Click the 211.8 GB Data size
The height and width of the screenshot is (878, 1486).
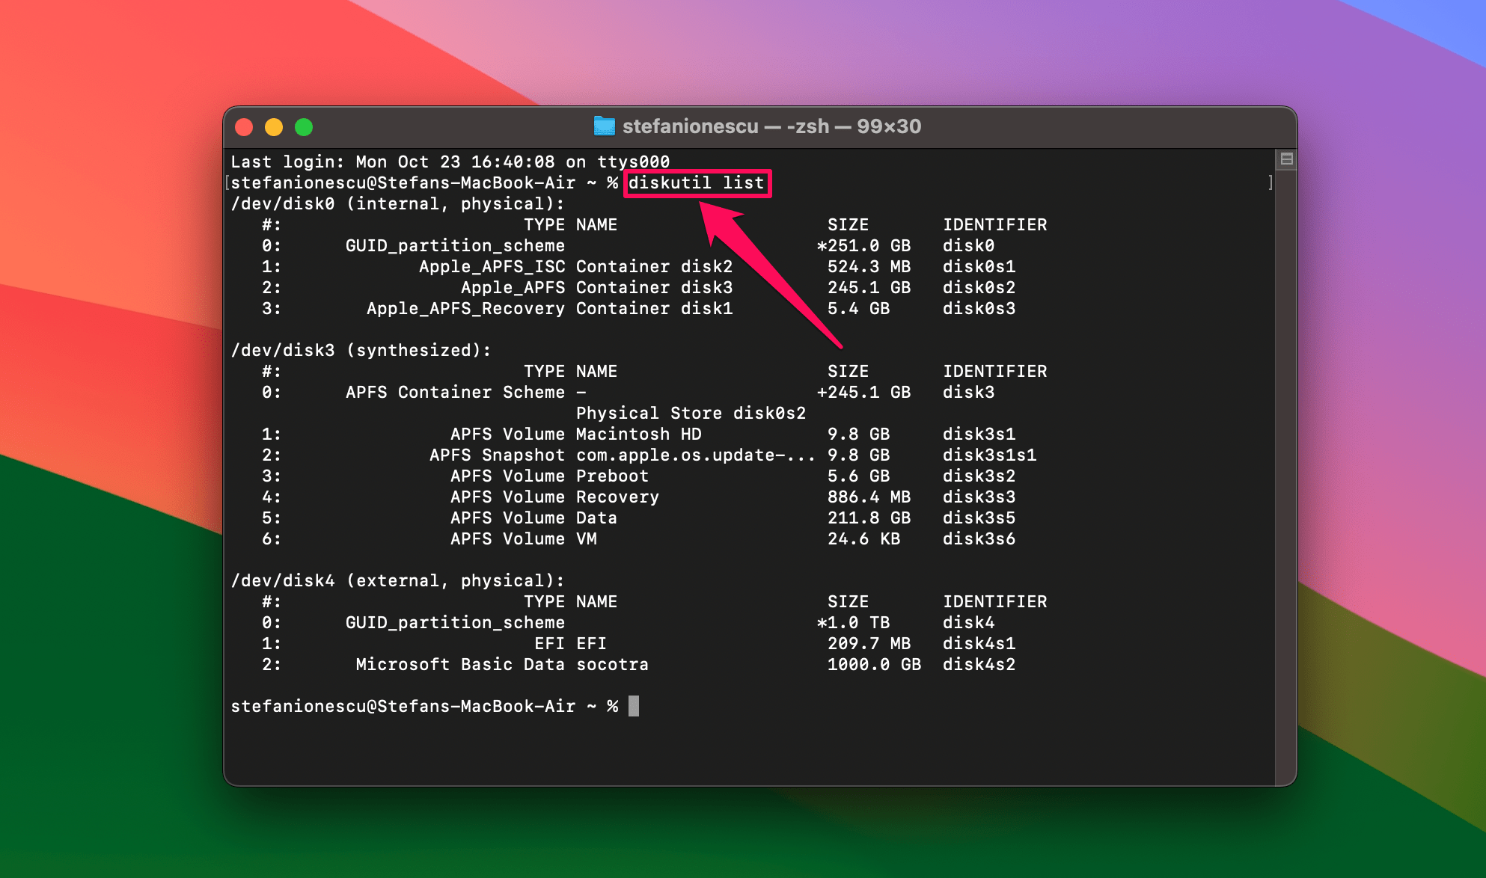869,518
